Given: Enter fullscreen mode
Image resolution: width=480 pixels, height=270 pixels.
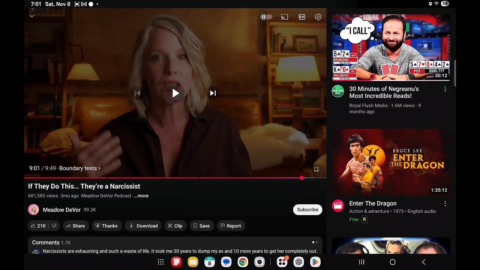Looking at the screenshot, I should click(316, 169).
